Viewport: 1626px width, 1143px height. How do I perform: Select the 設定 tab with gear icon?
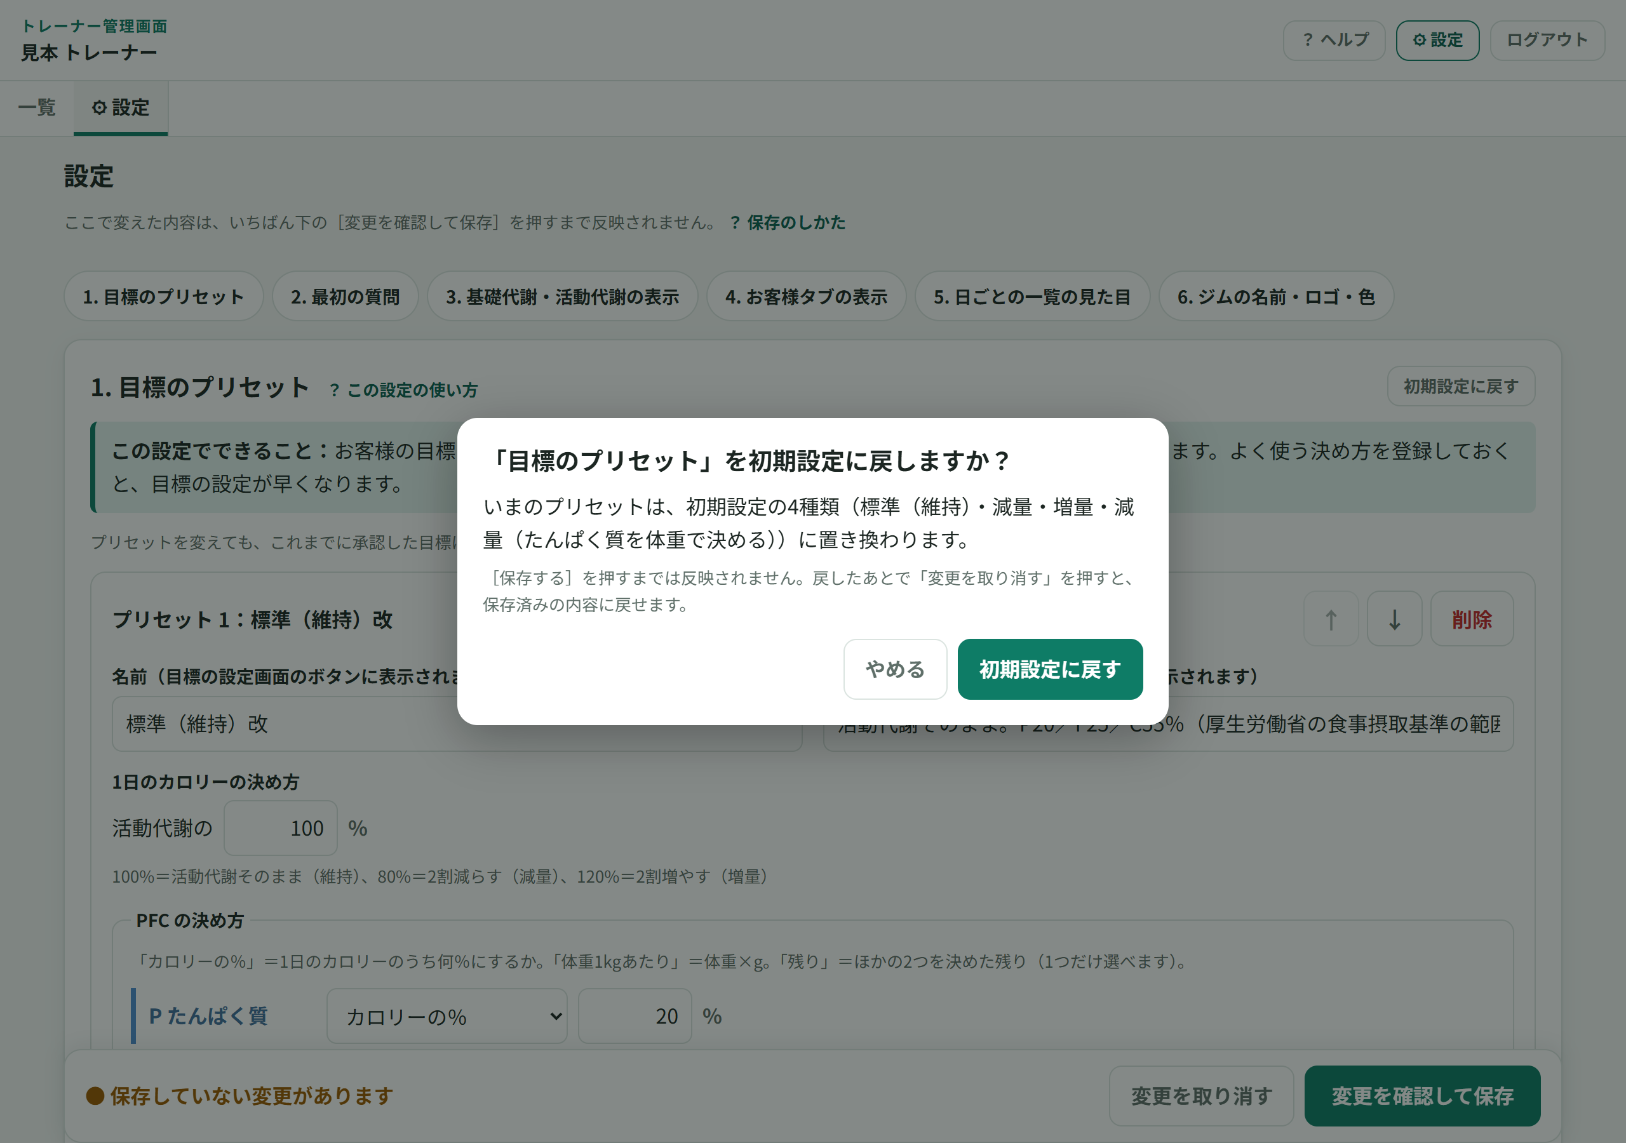click(121, 108)
